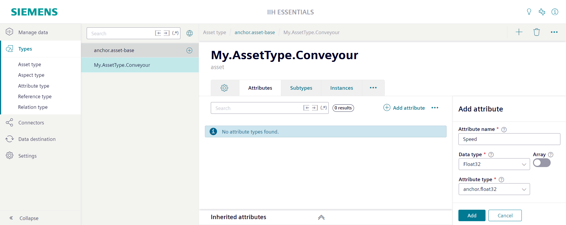Open the ellipsis menu next to Add attribute

435,108
